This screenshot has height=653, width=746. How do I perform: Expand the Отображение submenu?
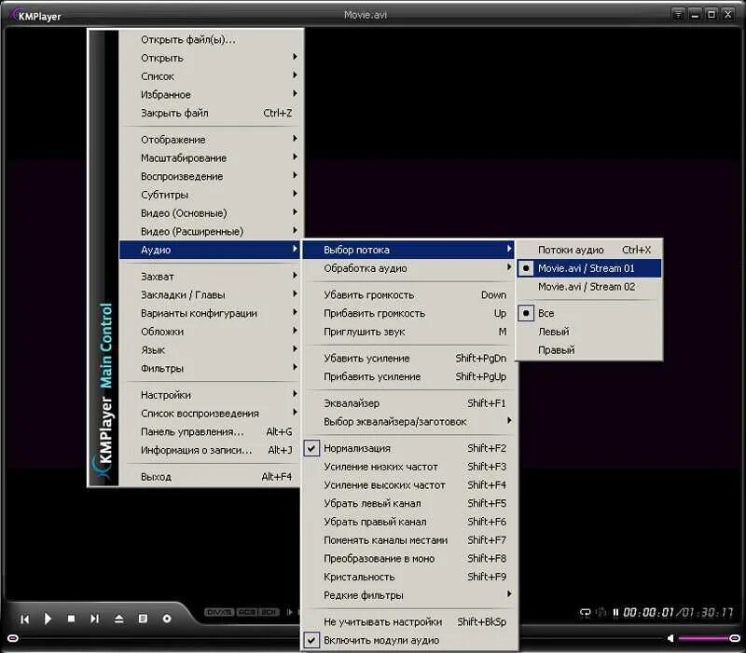tap(209, 140)
